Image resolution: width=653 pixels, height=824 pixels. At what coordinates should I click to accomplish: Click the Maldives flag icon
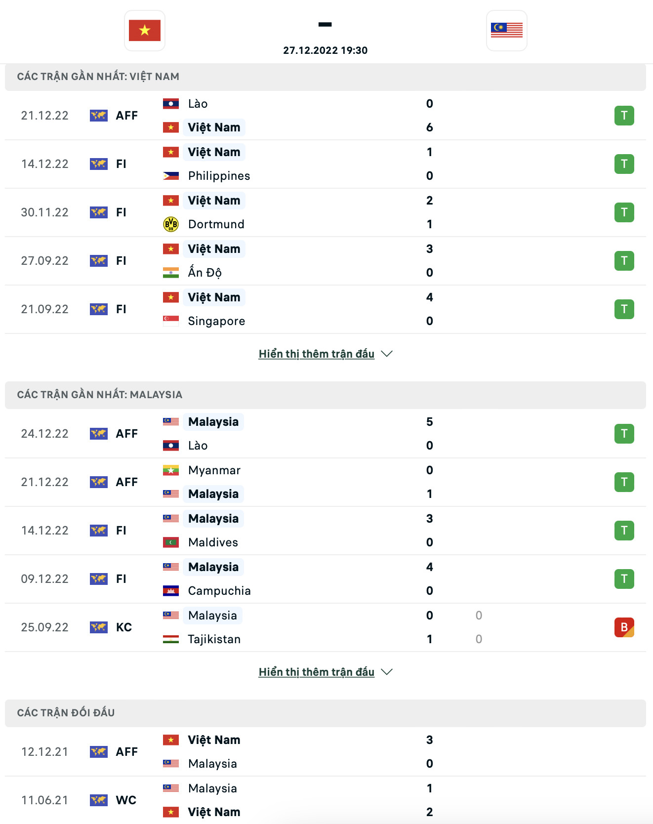click(171, 542)
